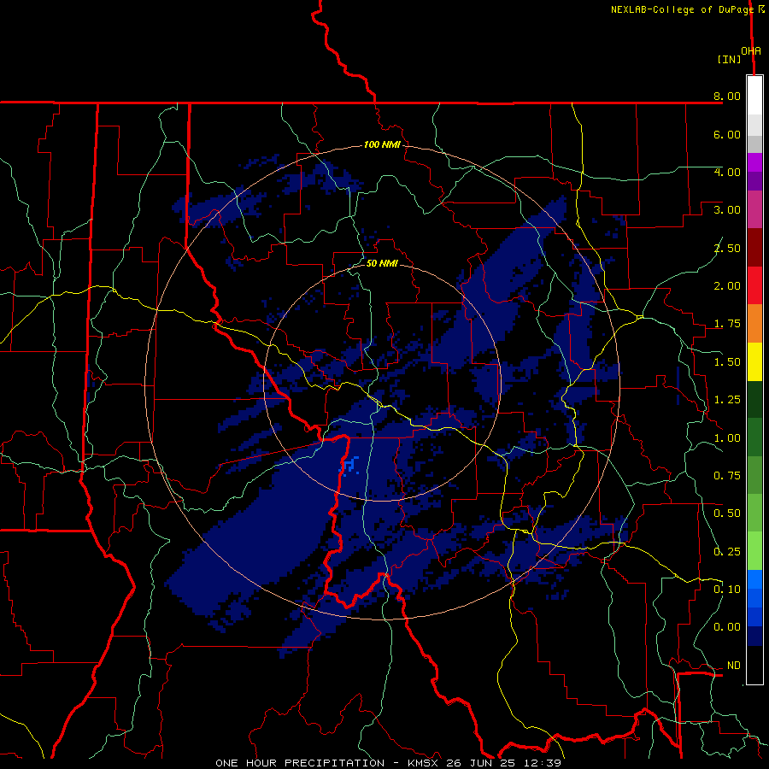Click the 0.25 legend value
The width and height of the screenshot is (769, 769).
point(727,552)
